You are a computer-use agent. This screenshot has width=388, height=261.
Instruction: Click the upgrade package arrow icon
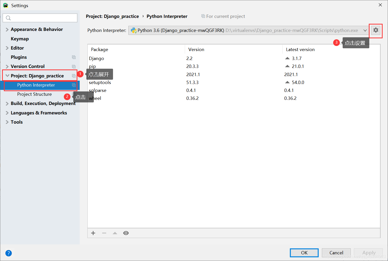(x=115, y=233)
